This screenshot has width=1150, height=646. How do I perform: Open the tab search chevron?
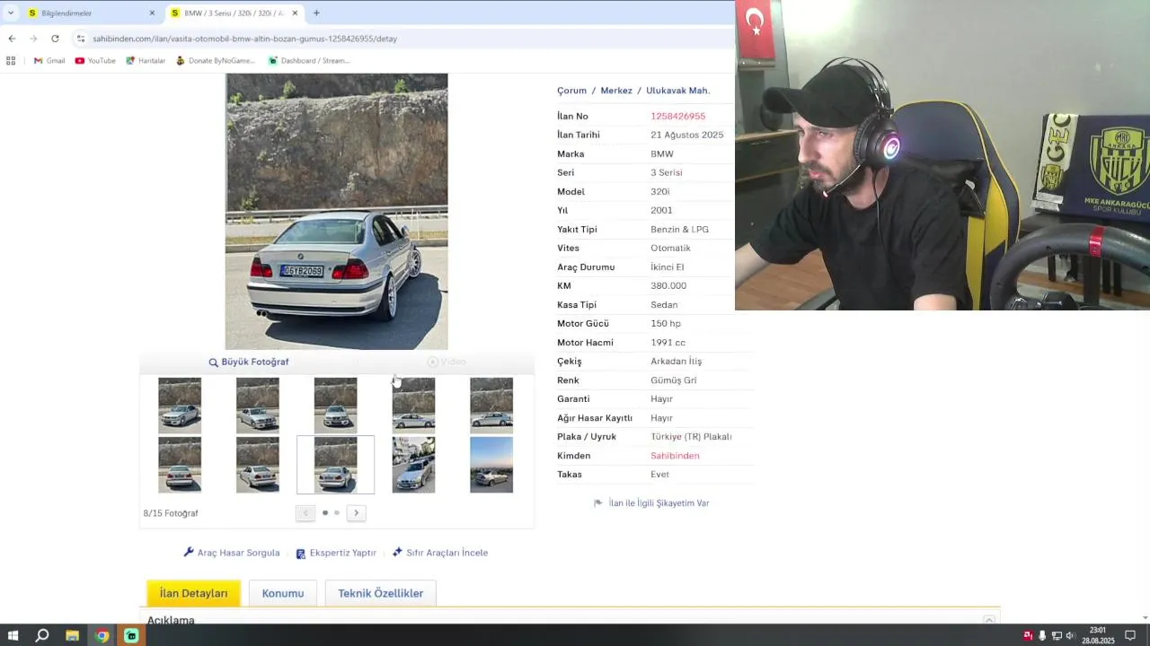[x=11, y=13]
